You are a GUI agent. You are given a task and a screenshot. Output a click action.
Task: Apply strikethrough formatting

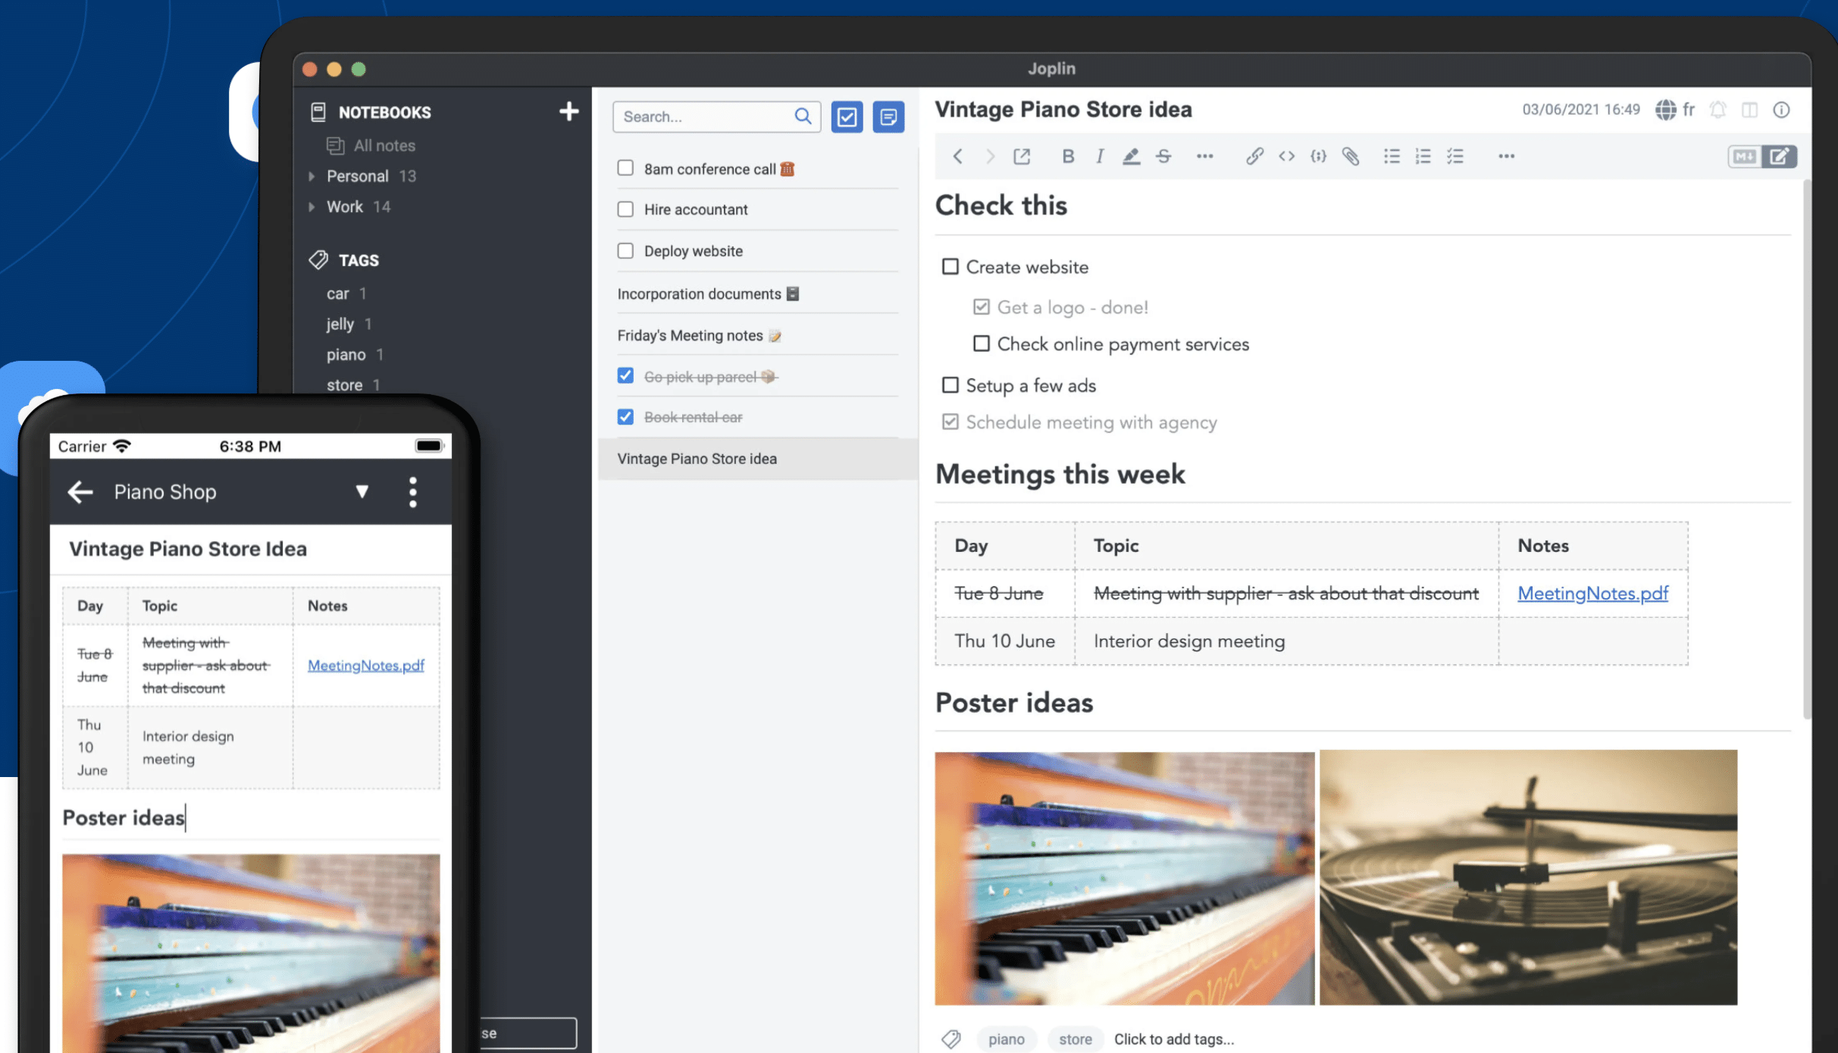(x=1163, y=156)
